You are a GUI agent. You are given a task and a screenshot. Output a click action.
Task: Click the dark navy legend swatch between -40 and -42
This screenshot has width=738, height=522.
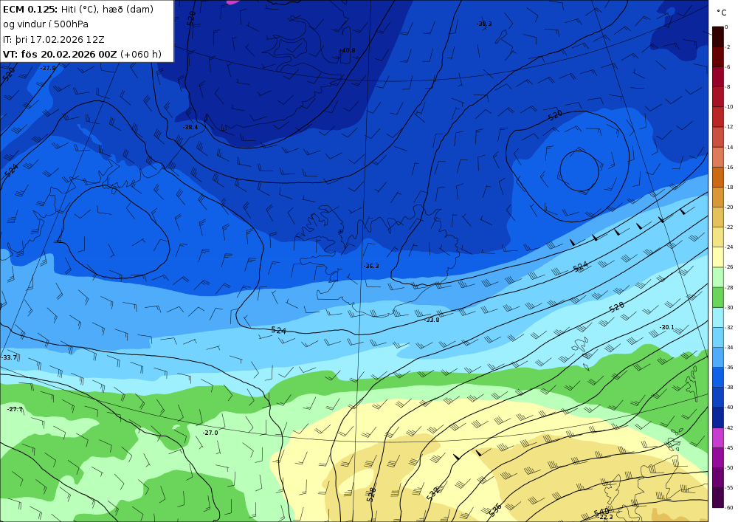pos(718,417)
